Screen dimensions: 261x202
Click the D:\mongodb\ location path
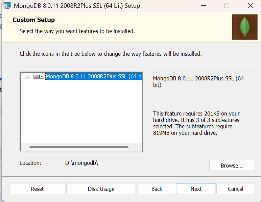click(81, 163)
